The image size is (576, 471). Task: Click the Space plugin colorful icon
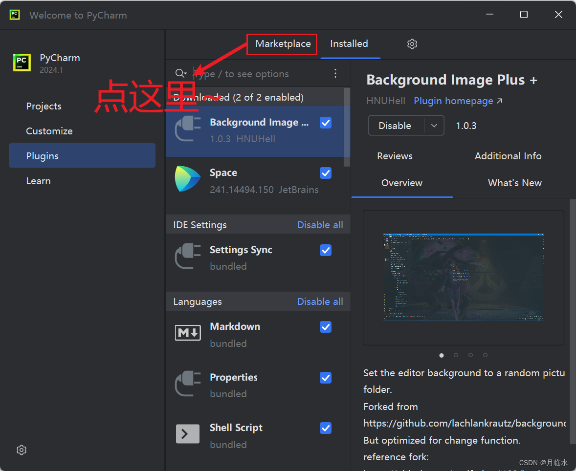point(188,179)
